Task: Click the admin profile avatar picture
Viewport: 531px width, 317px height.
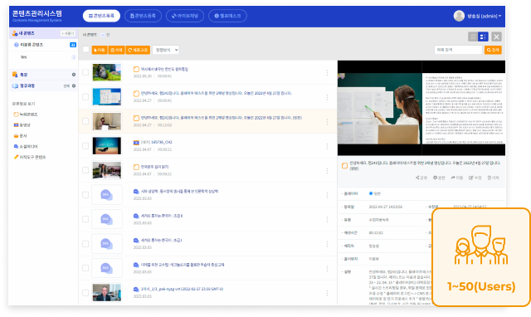Action: 459,16
